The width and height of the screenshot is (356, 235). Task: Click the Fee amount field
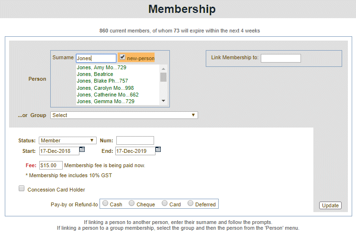pyautogui.click(x=51, y=165)
